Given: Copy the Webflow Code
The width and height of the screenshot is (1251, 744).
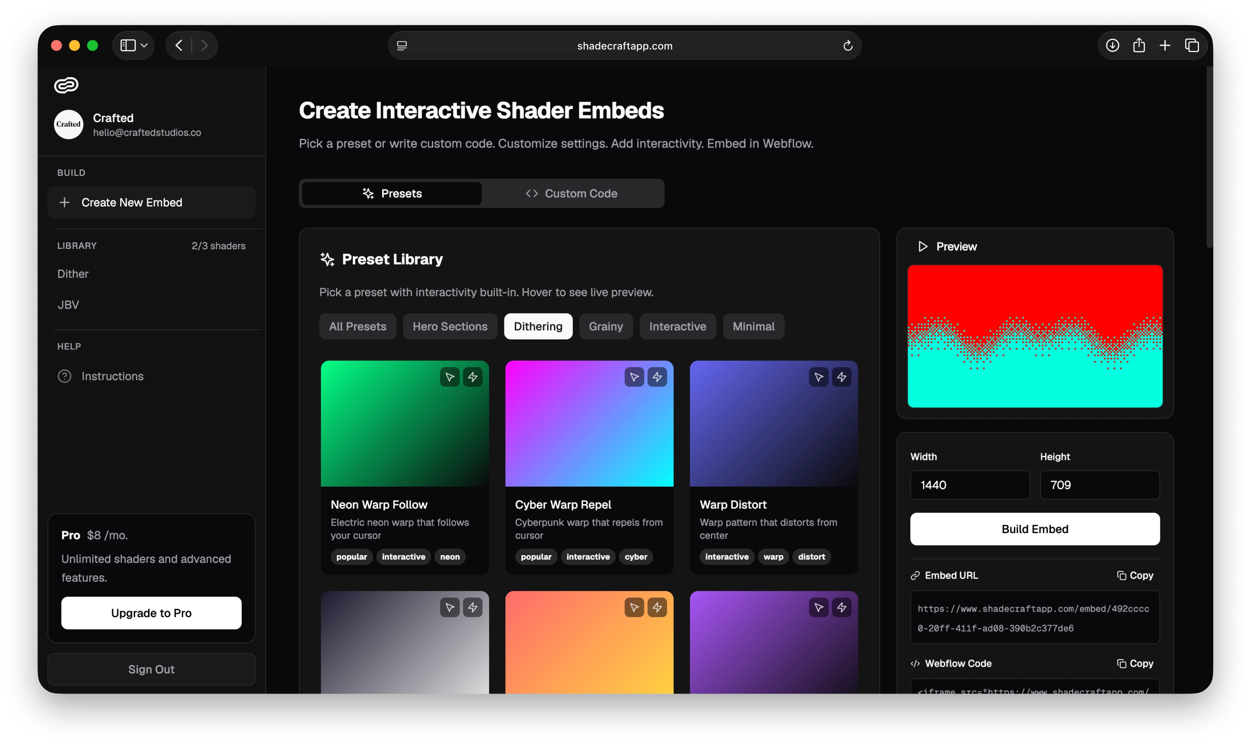Looking at the screenshot, I should (x=1135, y=663).
